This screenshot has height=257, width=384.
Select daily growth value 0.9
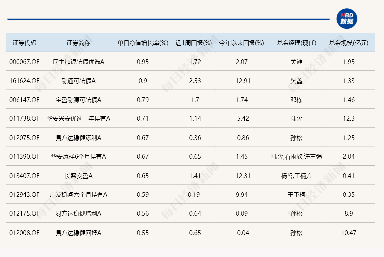click(143, 81)
